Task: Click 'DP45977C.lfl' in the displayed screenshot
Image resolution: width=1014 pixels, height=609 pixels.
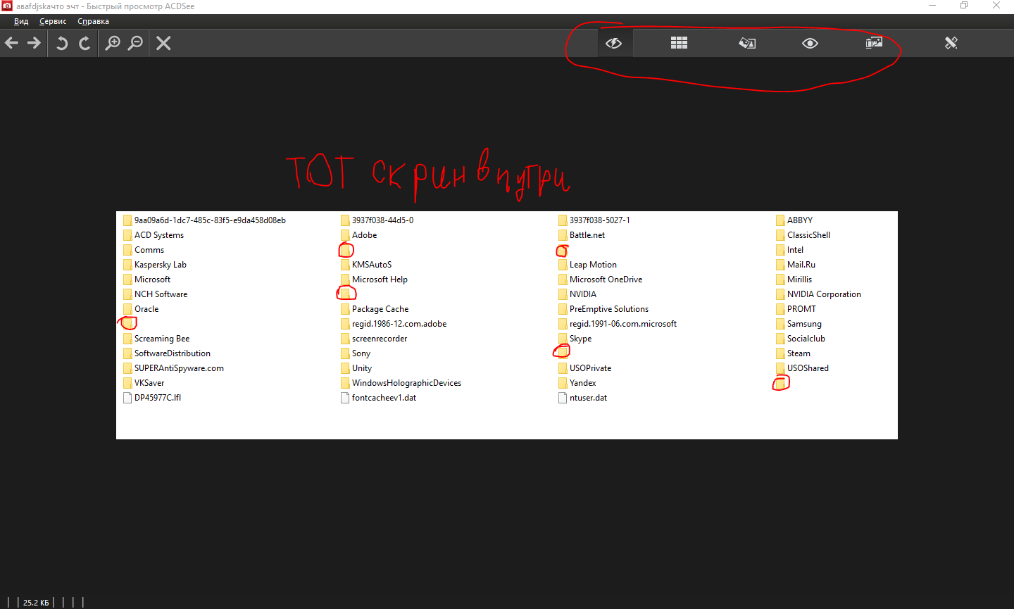Action: [x=158, y=398]
